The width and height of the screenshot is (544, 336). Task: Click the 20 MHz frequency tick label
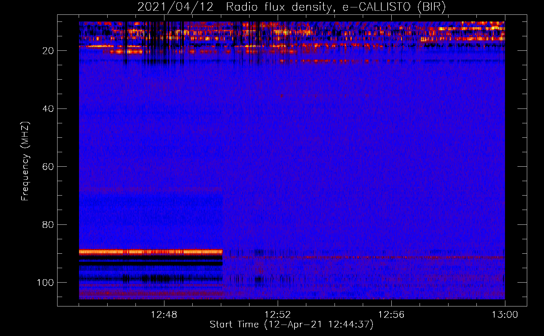click(48, 51)
